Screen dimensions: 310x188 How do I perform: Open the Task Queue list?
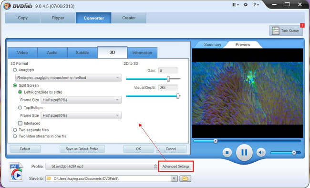[x=286, y=31]
